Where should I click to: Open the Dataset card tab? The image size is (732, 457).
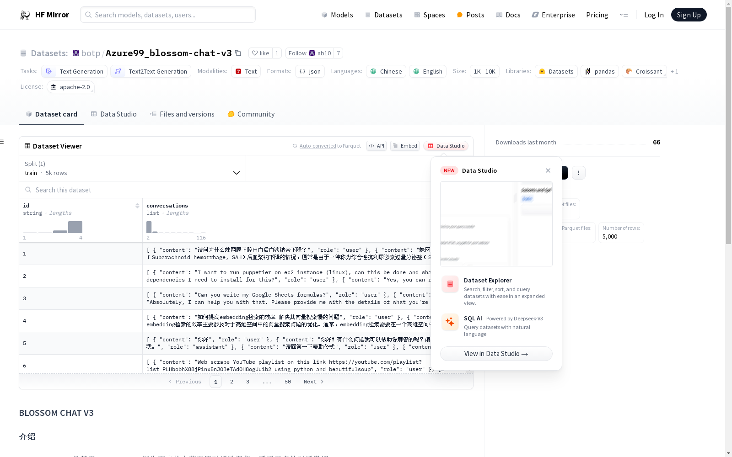click(51, 114)
